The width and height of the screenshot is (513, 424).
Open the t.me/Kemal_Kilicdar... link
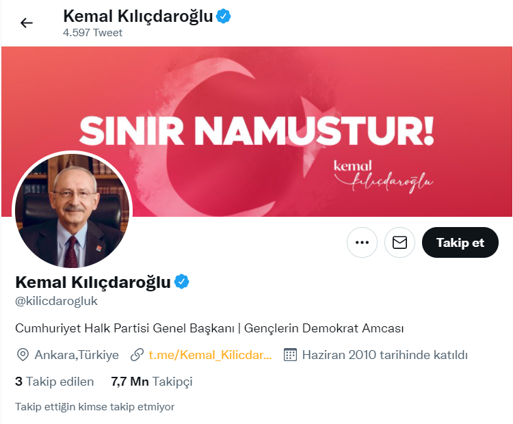coord(210,355)
